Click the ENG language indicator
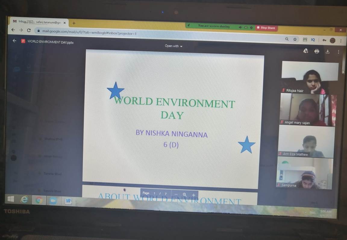The width and height of the screenshot is (347, 240). pyautogui.click(x=312, y=213)
